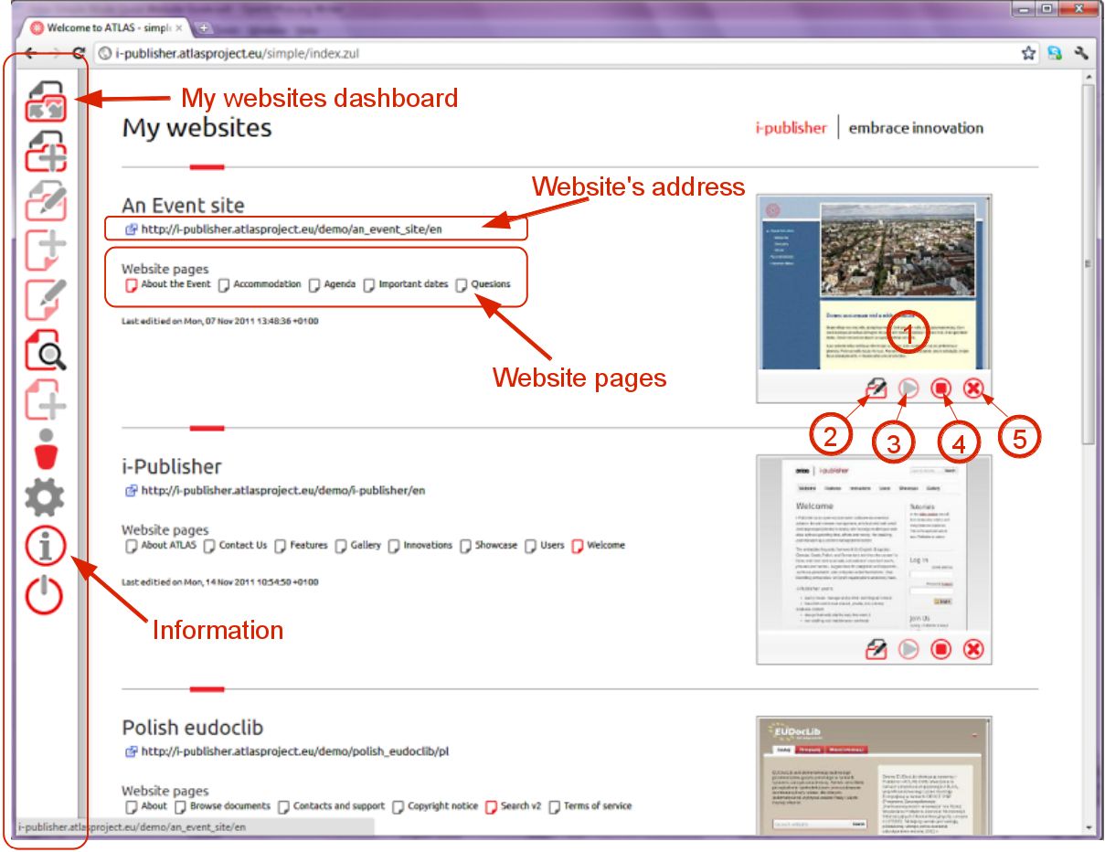Click the i-Publisher site heading

(x=172, y=467)
